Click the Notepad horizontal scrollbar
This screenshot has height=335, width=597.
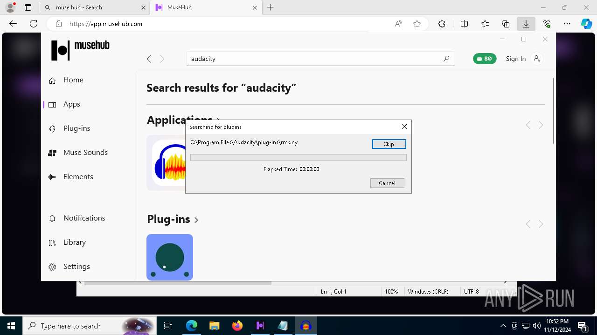click(x=178, y=282)
